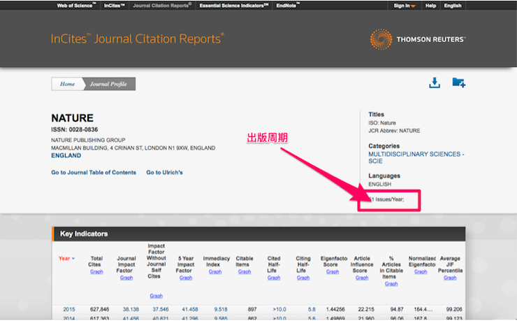Open Graph link under Immediacy Index
The width and height of the screenshot is (517, 321).
[215, 272]
